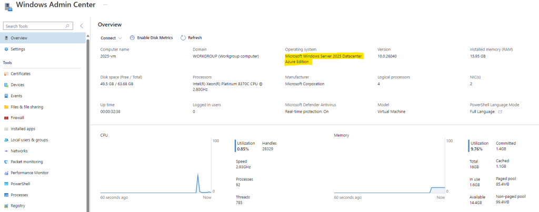Collapse the tools sidebar with the chevron
The image size is (539, 212).
82,26
